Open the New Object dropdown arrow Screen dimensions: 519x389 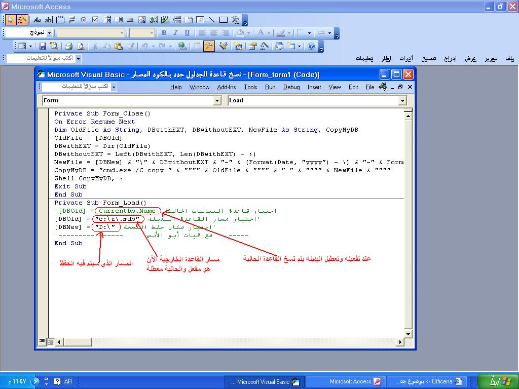click(x=299, y=46)
